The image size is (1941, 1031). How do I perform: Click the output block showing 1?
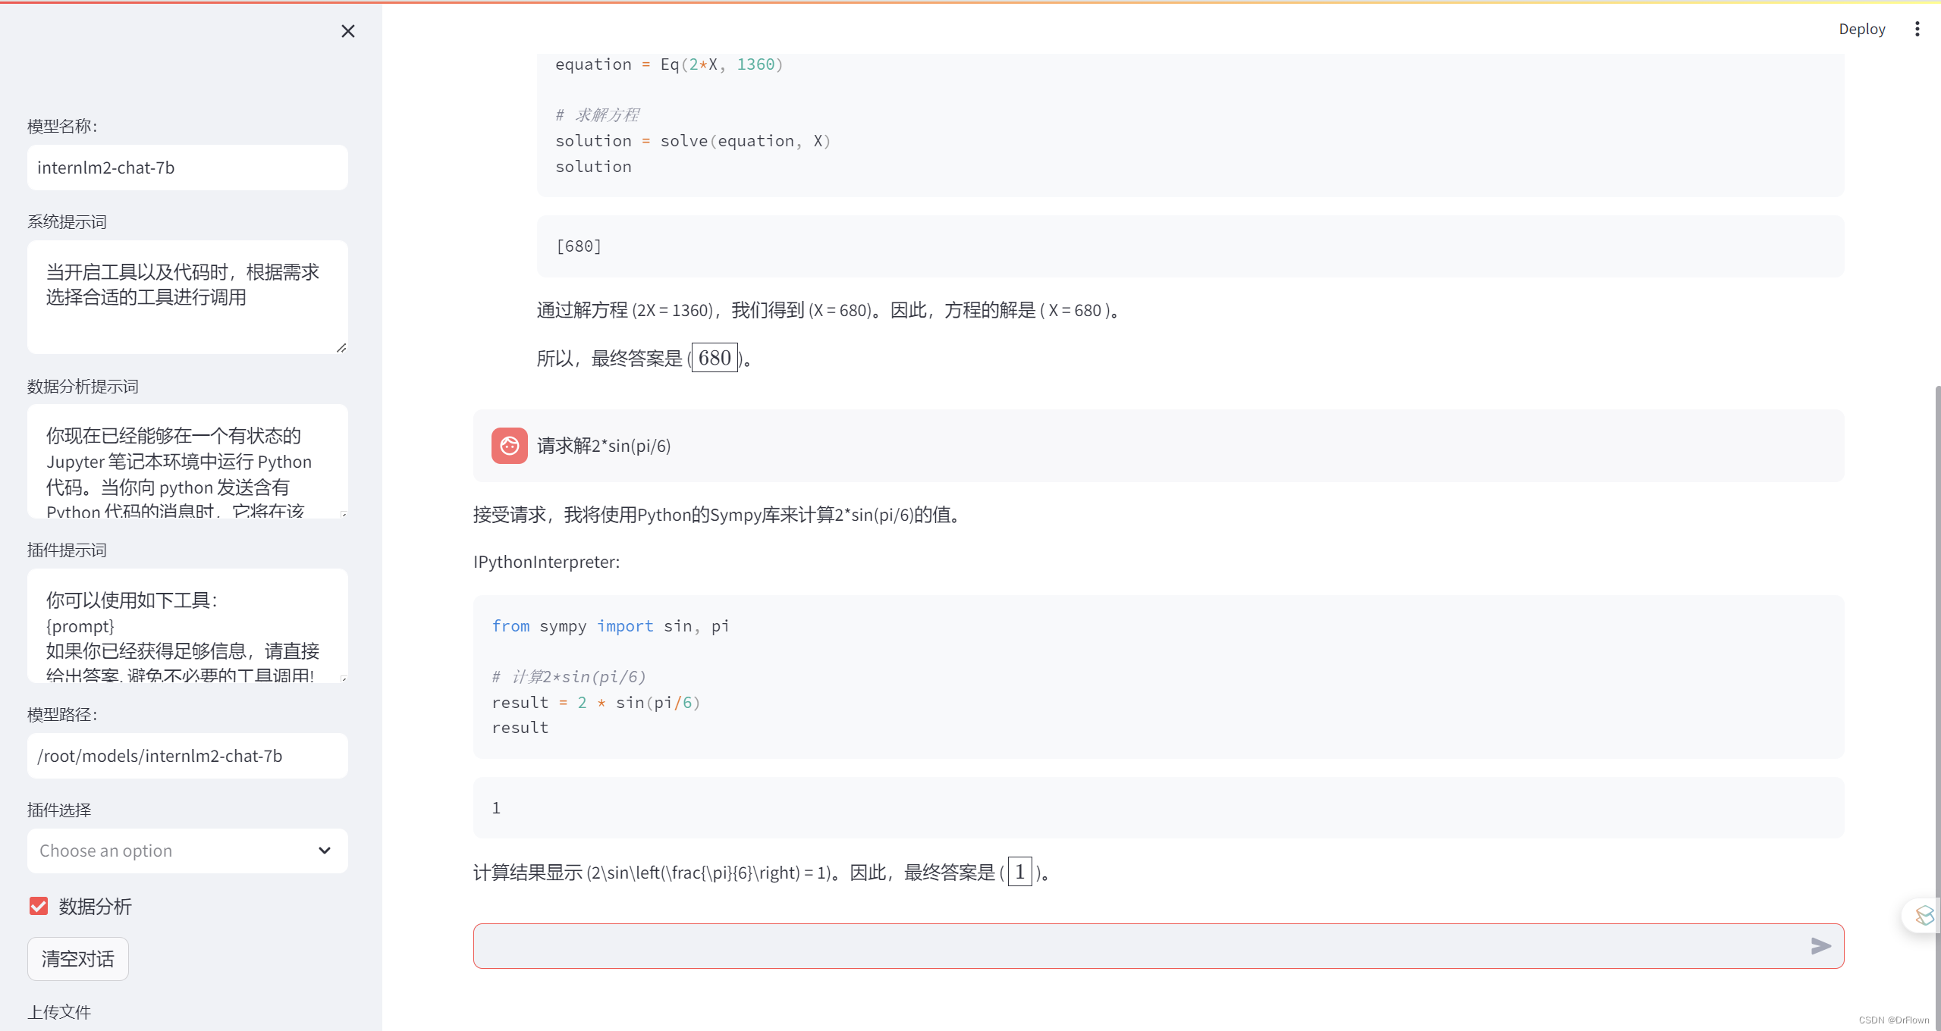coord(1158,808)
